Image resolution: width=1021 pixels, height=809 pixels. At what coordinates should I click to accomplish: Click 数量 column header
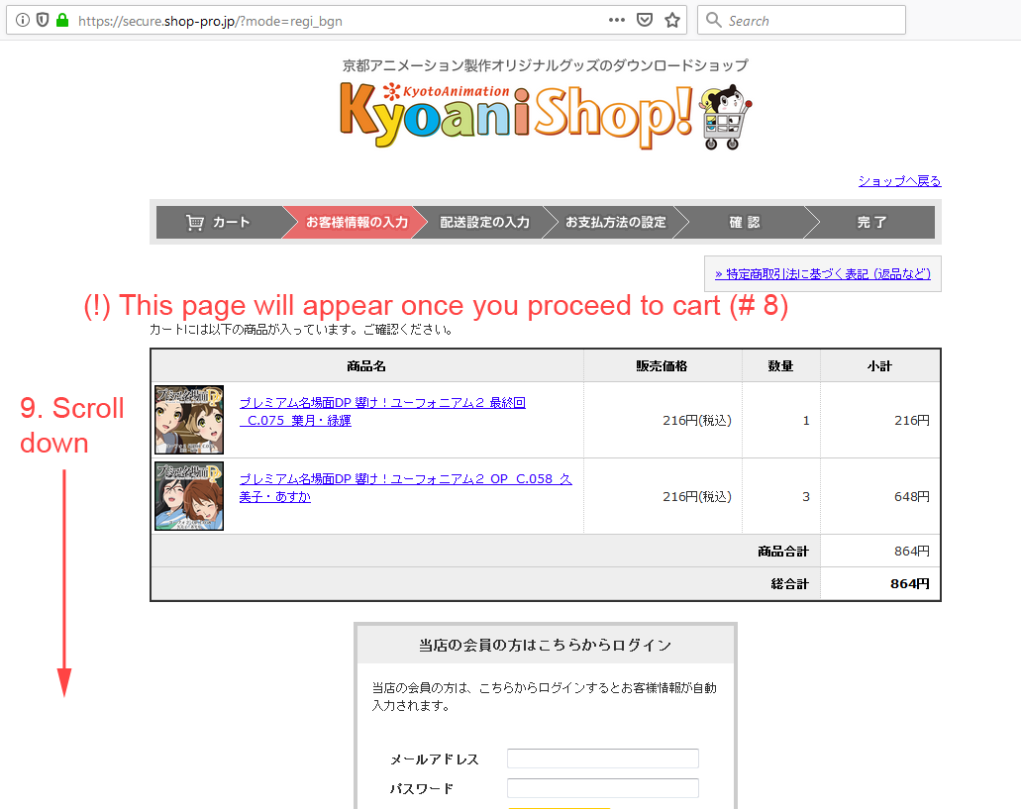coord(780,365)
